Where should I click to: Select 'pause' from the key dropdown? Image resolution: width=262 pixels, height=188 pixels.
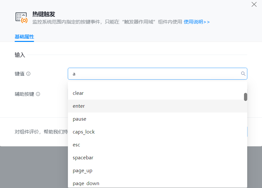tap(80, 119)
